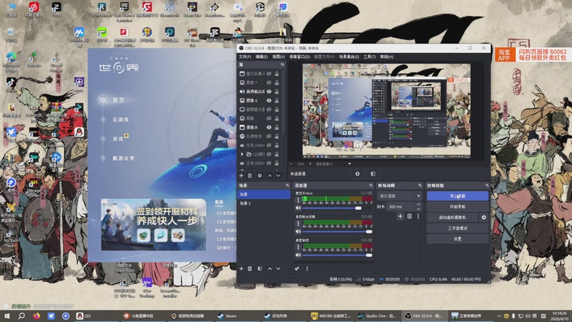Hide the audio output capture source
572x322 pixels.
point(269,92)
